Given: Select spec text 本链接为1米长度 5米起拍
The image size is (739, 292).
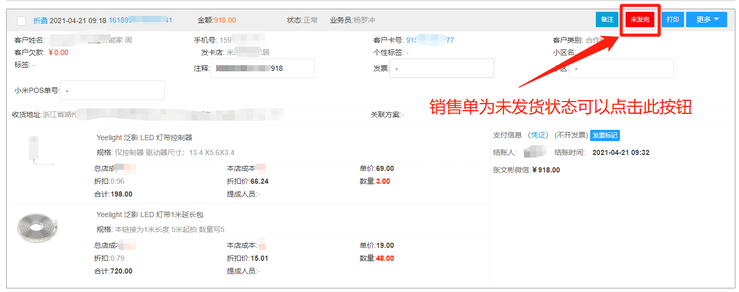Looking at the screenshot, I should click(155, 229).
